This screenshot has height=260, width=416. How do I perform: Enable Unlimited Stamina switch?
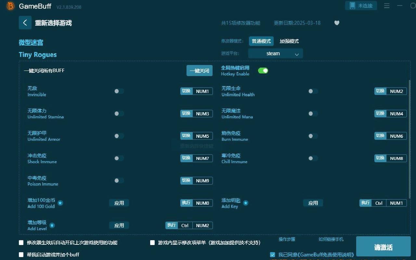[119, 113]
